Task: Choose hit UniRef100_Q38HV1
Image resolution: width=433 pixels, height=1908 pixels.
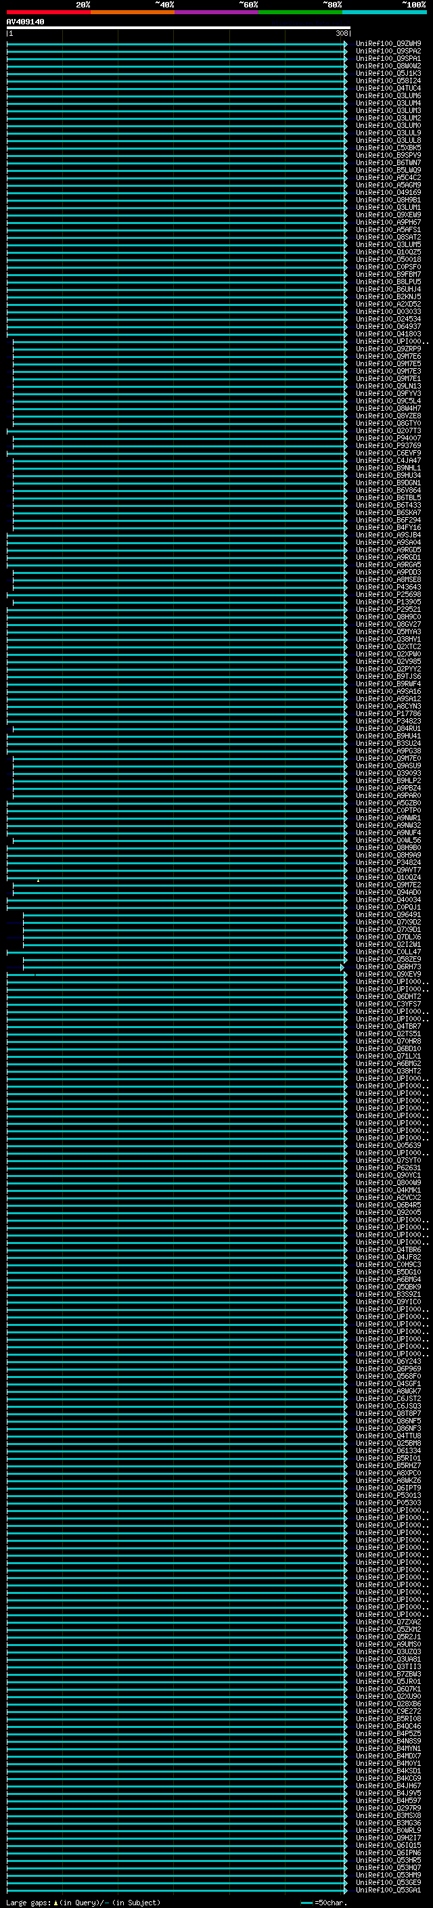Action: click(x=388, y=639)
